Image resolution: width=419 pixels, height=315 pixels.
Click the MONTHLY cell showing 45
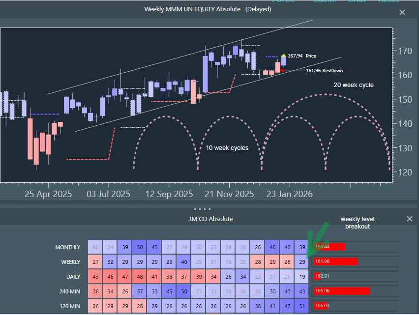(154, 247)
